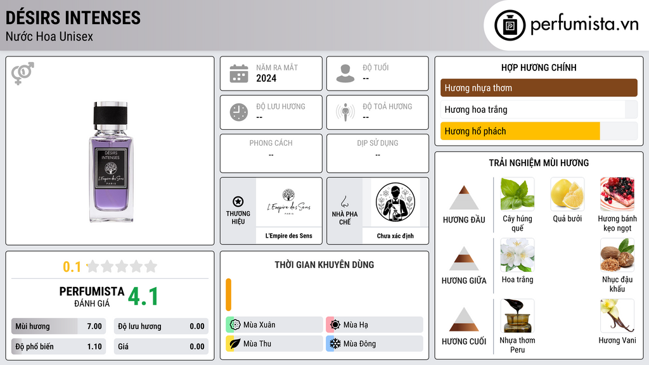The image size is (649, 365).
Task: Click the Hương giữa pyramid icon
Action: (x=464, y=259)
